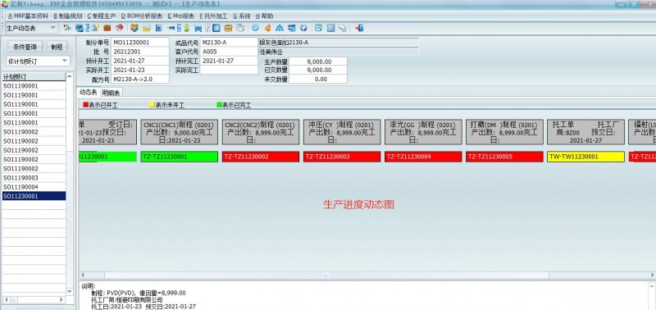Open the H 帮助 menu
Image resolution: width=656 pixels, height=310 pixels.
(264, 16)
